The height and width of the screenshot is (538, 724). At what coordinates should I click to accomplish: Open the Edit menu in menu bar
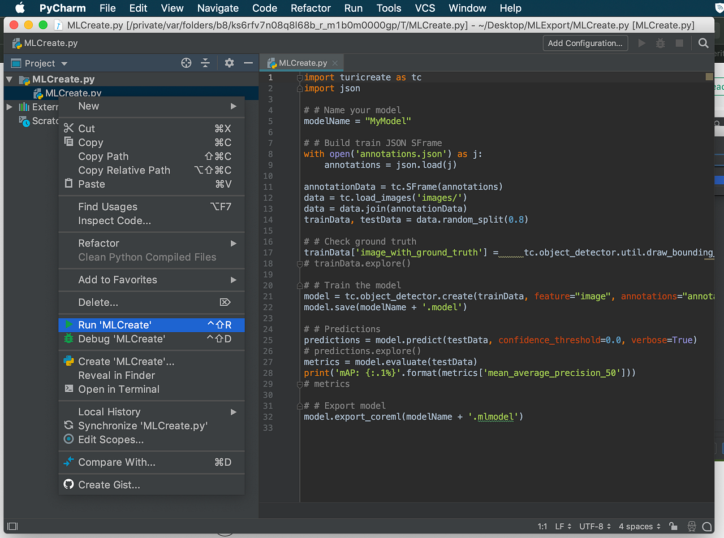138,8
